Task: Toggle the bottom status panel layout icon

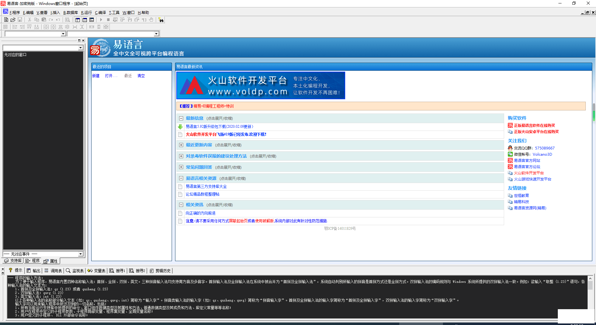Action: [x=85, y=20]
